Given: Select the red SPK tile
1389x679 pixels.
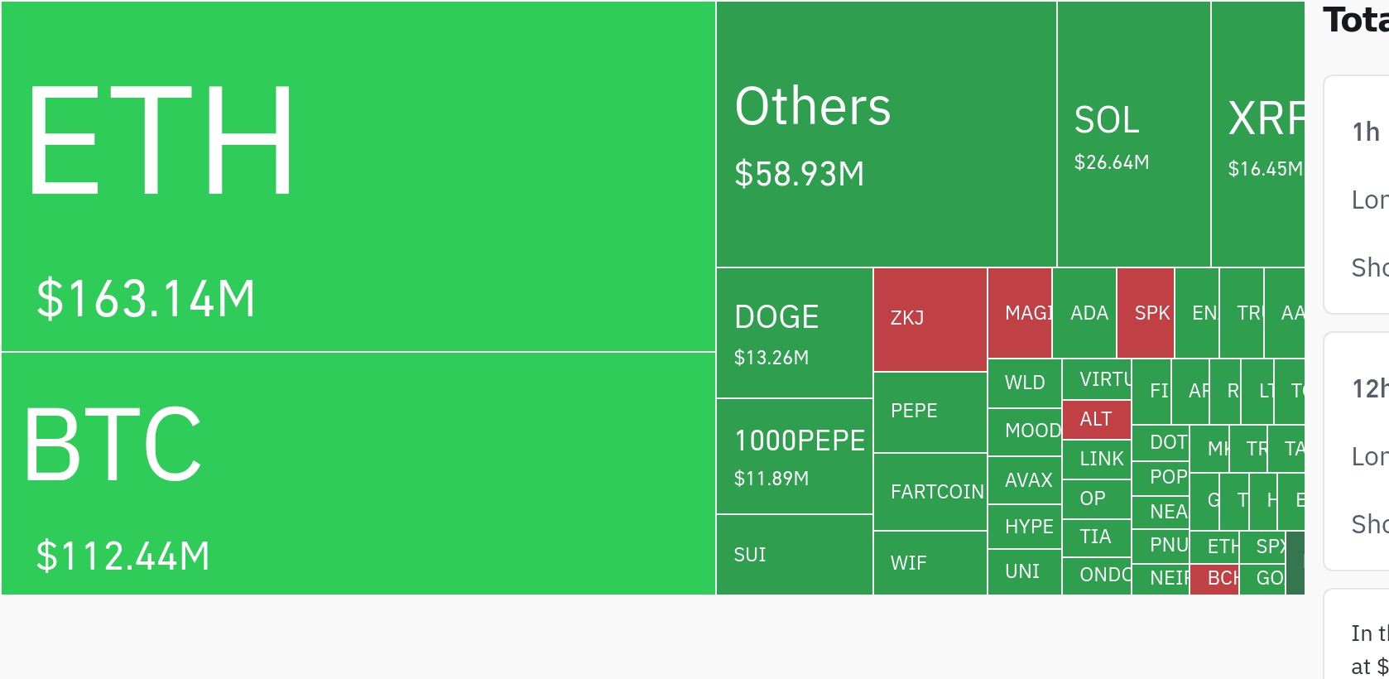Looking at the screenshot, I should 1146,313.
